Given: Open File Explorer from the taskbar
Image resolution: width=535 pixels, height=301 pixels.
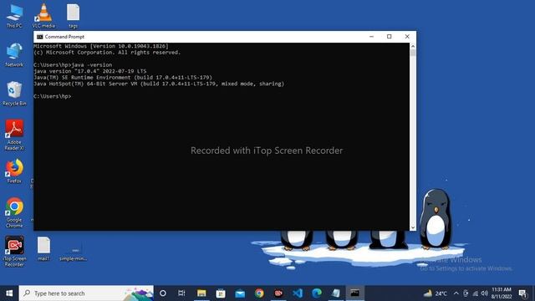Looking at the screenshot, I should [201, 293].
